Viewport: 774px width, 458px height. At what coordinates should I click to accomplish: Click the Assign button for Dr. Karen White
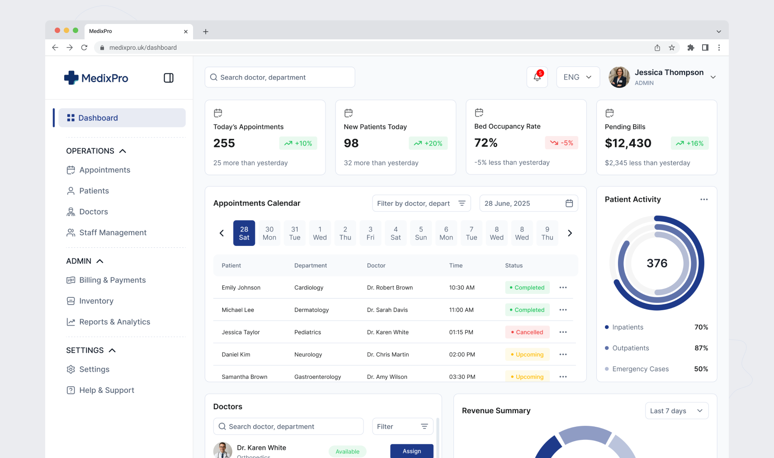[411, 451]
